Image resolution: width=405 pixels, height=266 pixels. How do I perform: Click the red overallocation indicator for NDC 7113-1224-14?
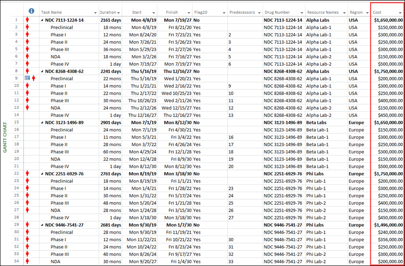pyautogui.click(x=27, y=20)
